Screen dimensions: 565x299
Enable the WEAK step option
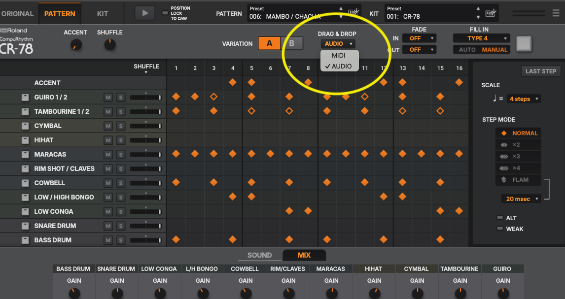[500, 229]
